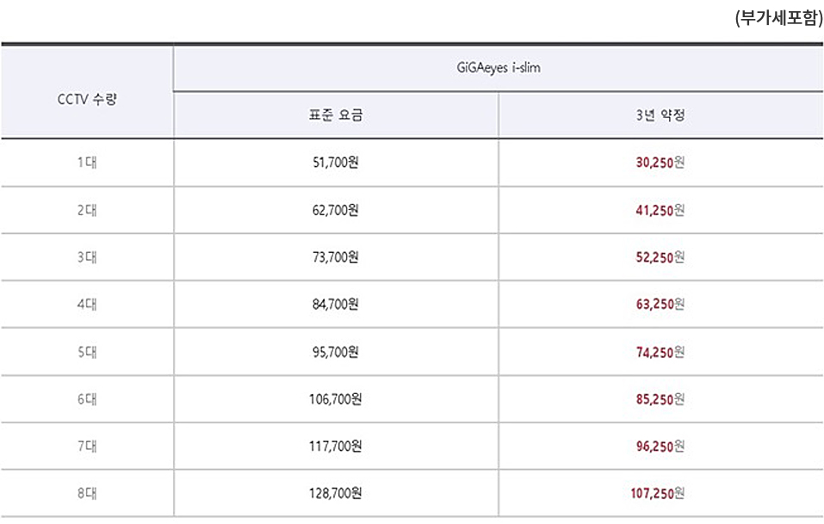Select the 1대 row label

[86, 163]
